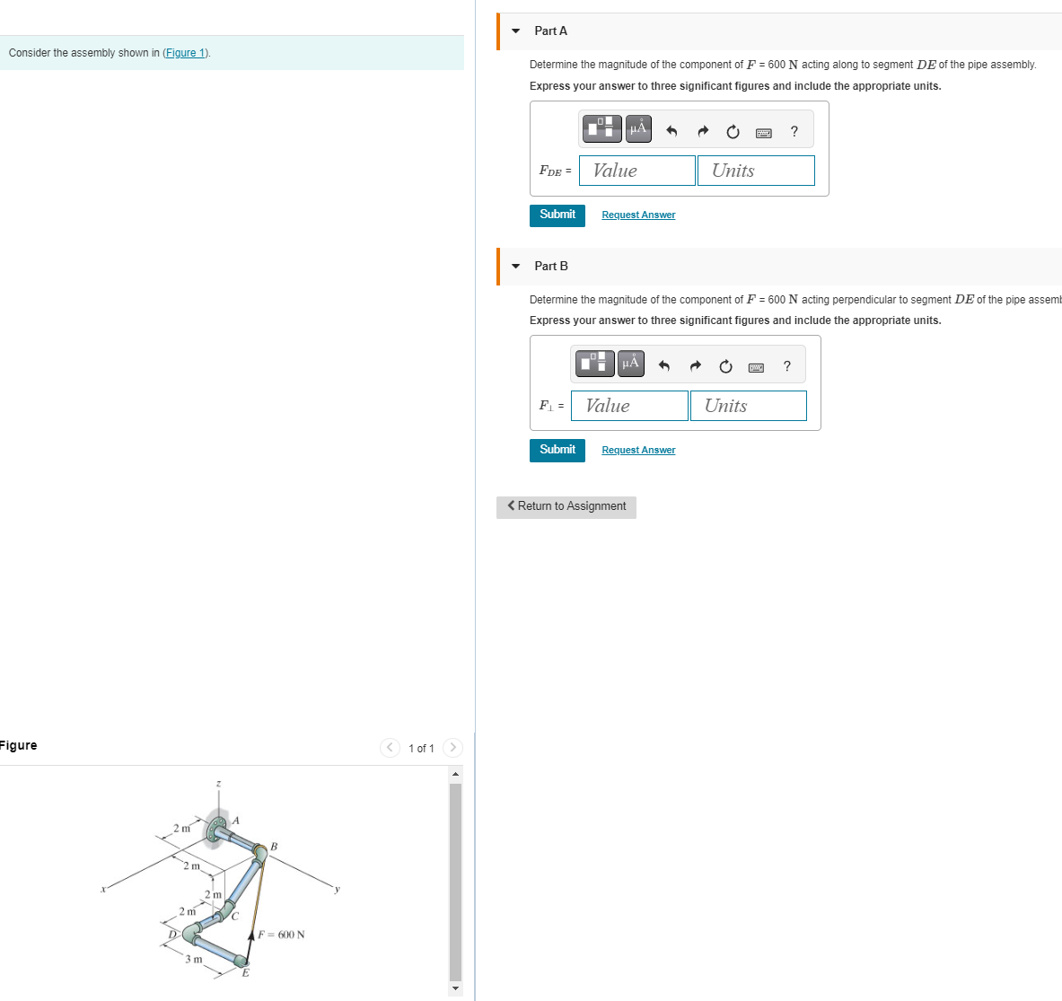Click the redo arrow in Part A toolbar
Viewport: 1062px width, 1001px height.
click(x=702, y=131)
